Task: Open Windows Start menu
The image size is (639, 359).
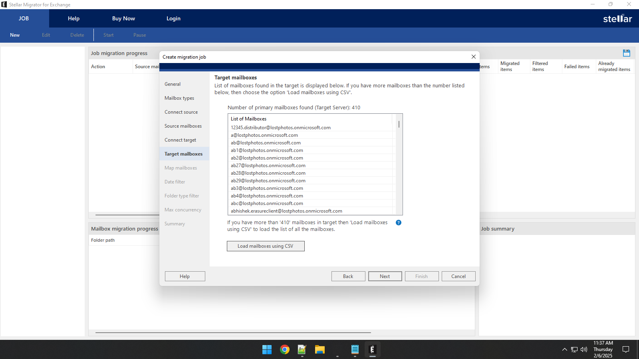Action: 267,350
